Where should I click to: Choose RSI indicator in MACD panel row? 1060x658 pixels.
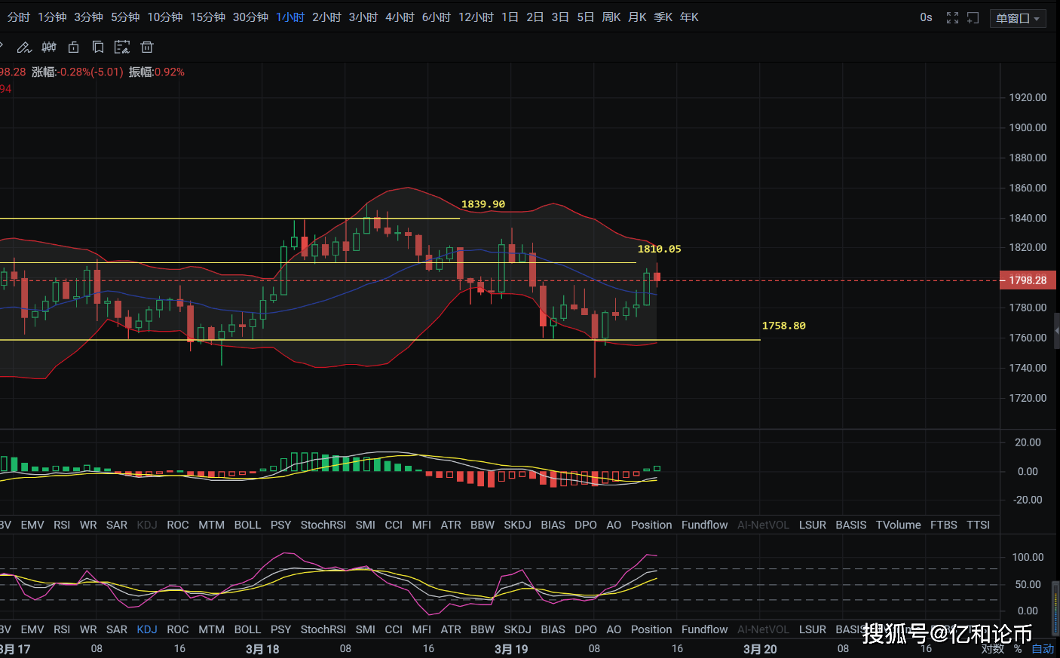pyautogui.click(x=62, y=525)
